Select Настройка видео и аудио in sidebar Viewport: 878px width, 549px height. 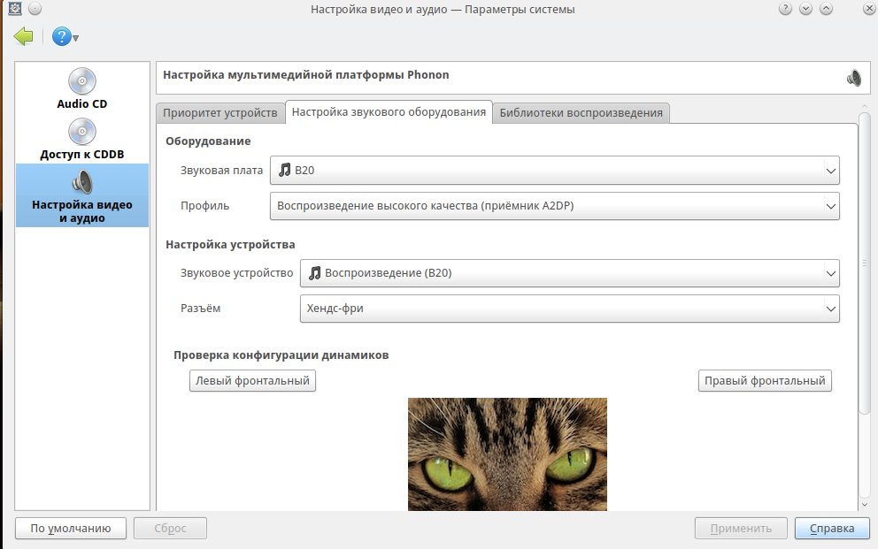pyautogui.click(x=82, y=195)
